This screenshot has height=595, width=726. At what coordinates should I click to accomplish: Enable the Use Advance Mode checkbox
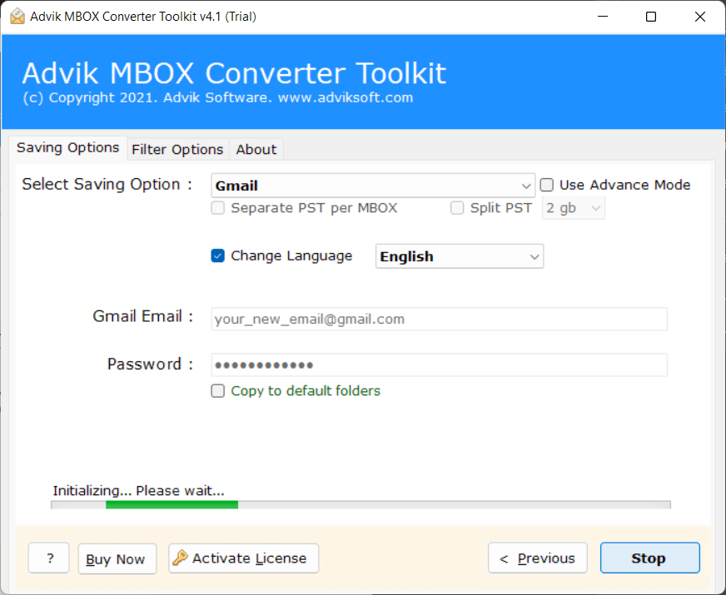pos(546,185)
